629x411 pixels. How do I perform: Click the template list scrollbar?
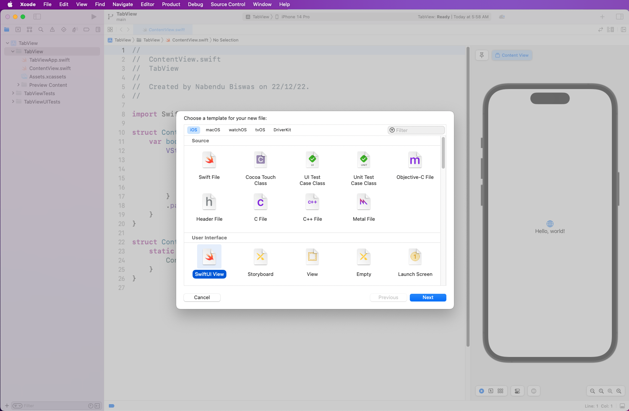point(443,153)
